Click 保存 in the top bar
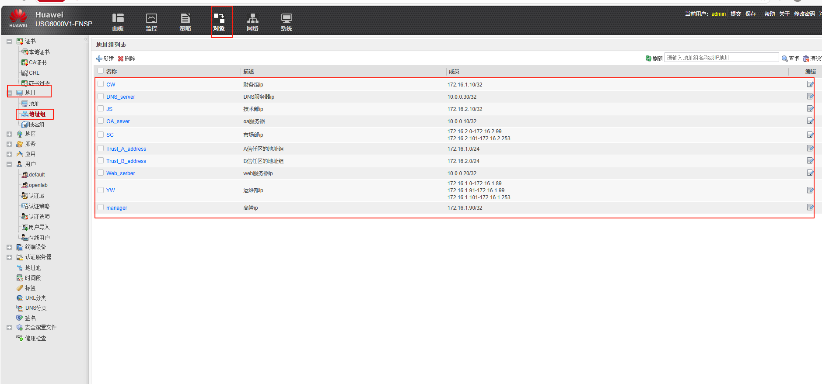 click(751, 14)
